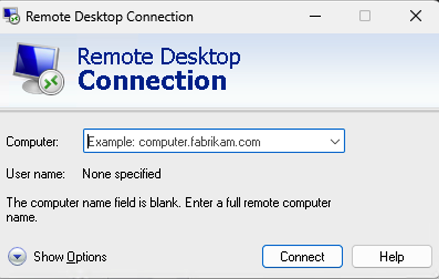Close the Remote Desktop Connection dialog
This screenshot has height=279, width=439.
click(x=416, y=16)
